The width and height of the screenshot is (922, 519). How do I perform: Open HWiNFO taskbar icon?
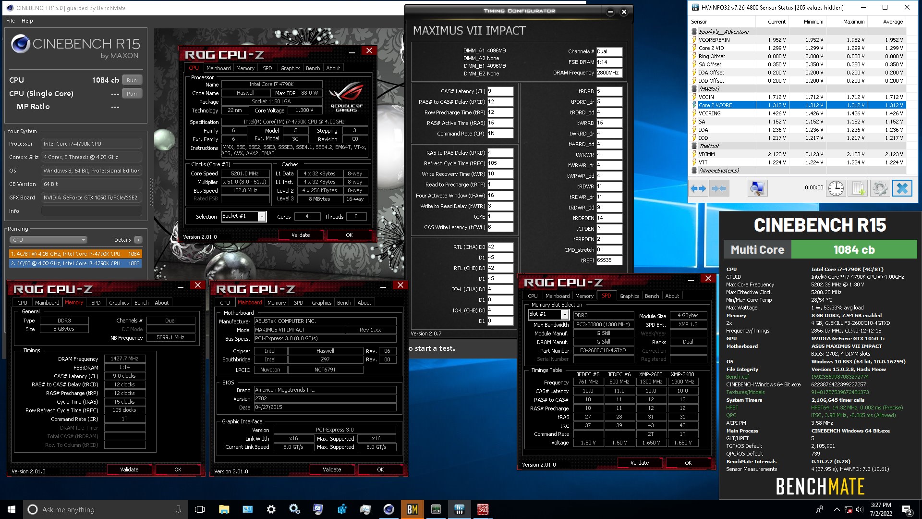pyautogui.click(x=460, y=509)
